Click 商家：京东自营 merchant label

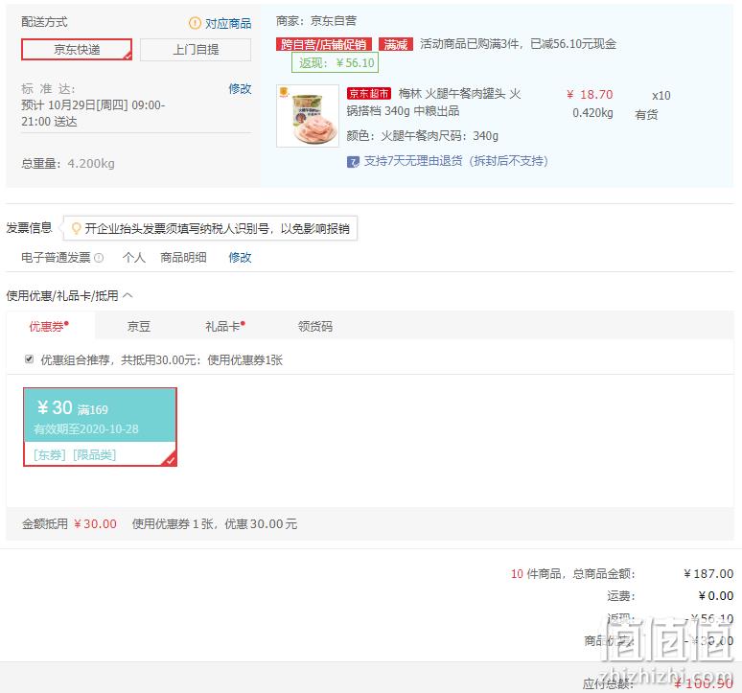(316, 21)
